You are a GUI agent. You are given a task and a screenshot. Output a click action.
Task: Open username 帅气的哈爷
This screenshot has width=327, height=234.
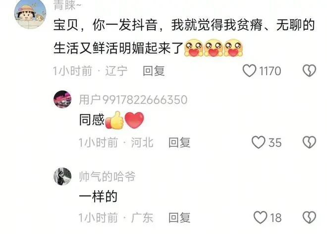click(x=107, y=177)
